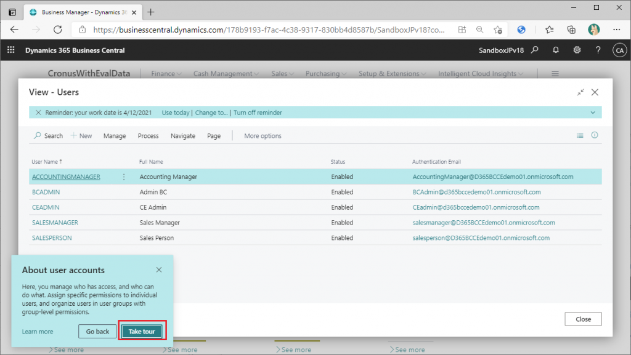Reload the page with refresh icon
This screenshot has height=355, width=631.
click(x=57, y=30)
